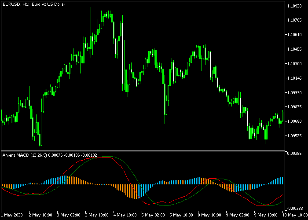This screenshot has height=220, width=308.
Task: Click the 9 May 02:00 time label
Action: 238,215
